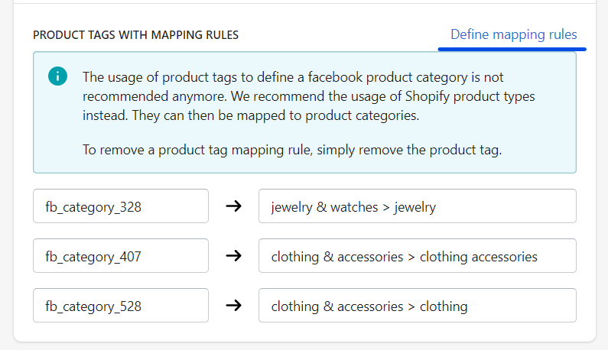Select the fb_category_407 tag field
Image resolution: width=608 pixels, height=350 pixels.
[121, 255]
